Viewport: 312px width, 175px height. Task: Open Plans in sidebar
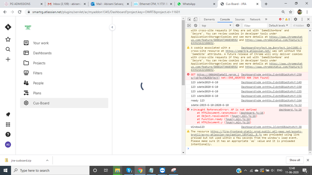click(x=64, y=93)
